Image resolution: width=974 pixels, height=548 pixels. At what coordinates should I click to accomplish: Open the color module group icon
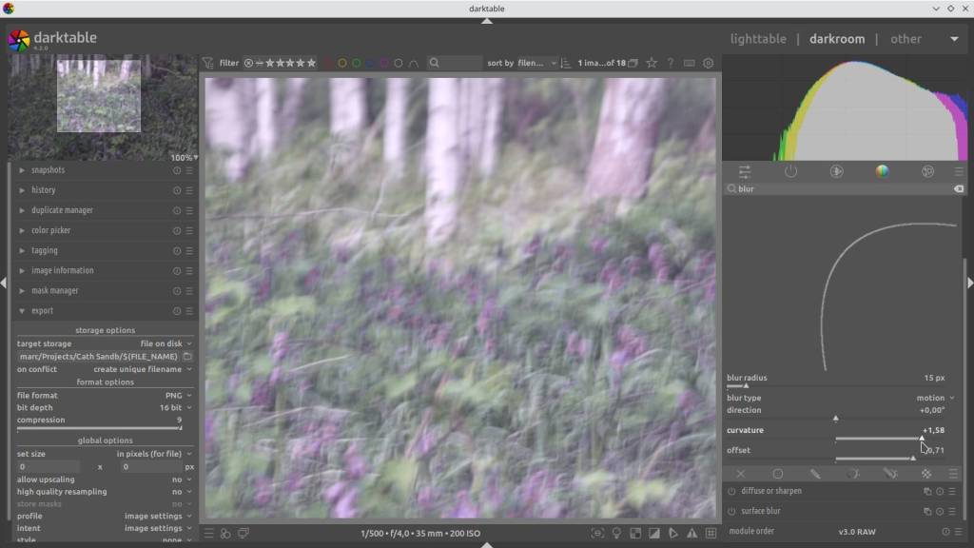[882, 171]
